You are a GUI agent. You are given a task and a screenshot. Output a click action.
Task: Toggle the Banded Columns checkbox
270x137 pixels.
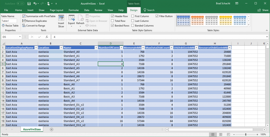coord(133,26)
